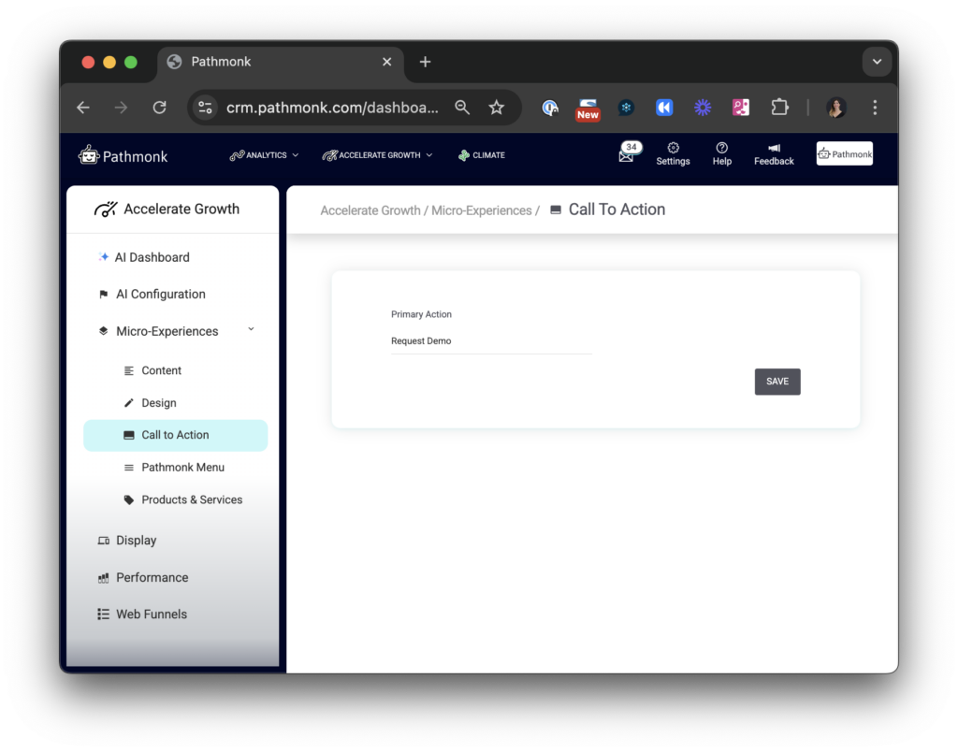
Task: Open the inbox notifications icon showing 34
Action: [x=628, y=152]
